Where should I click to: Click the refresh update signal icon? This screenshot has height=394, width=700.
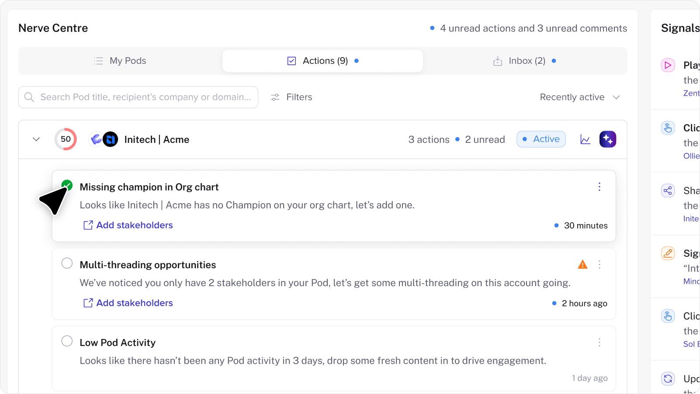[668, 378]
